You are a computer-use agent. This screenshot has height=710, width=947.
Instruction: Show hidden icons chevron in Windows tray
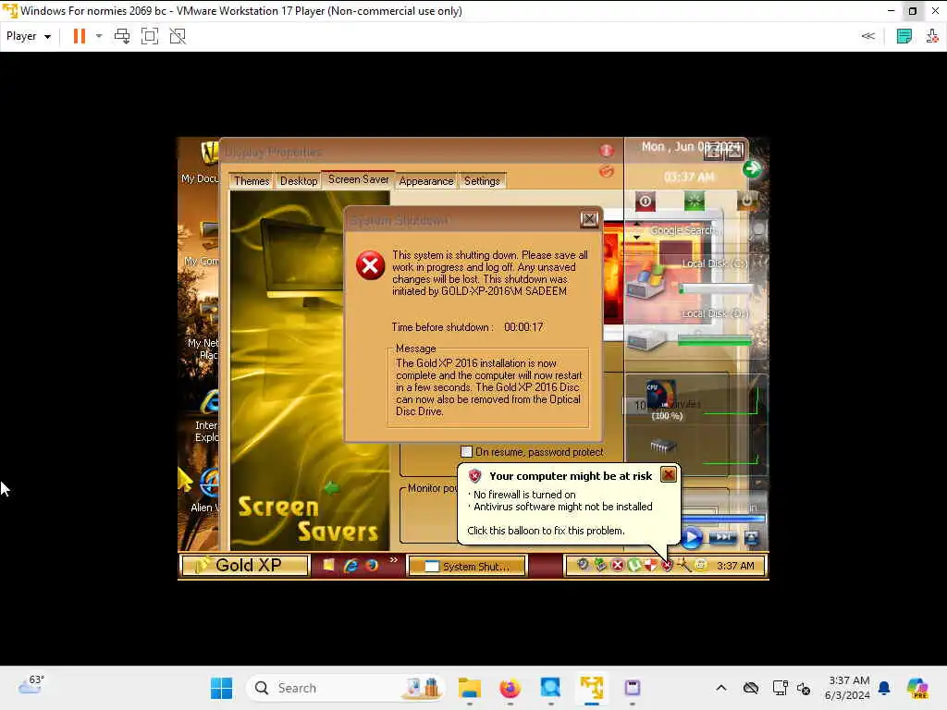721,688
